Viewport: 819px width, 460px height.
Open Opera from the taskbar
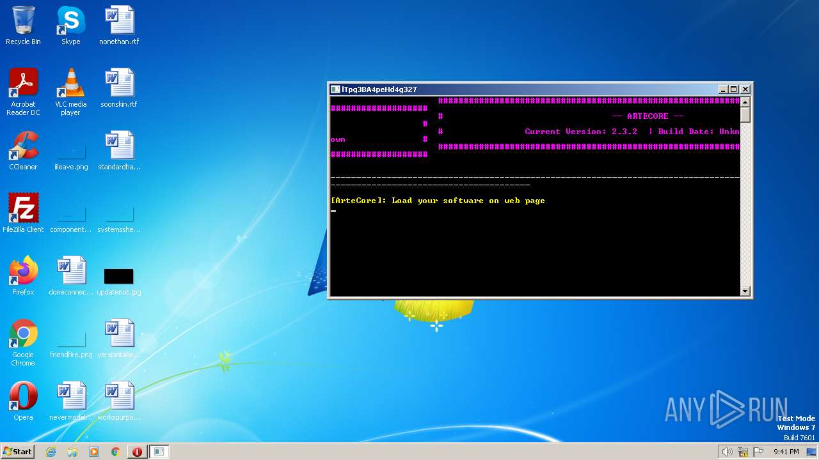tap(137, 452)
